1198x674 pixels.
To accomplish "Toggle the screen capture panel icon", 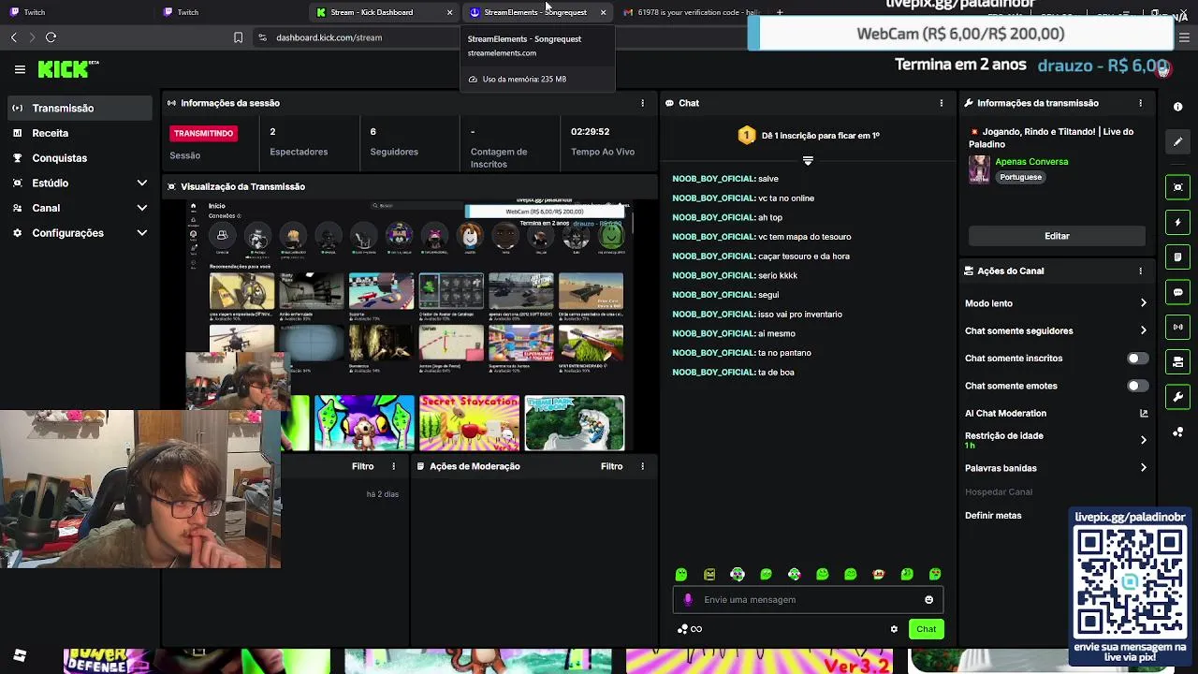I will point(1177,187).
